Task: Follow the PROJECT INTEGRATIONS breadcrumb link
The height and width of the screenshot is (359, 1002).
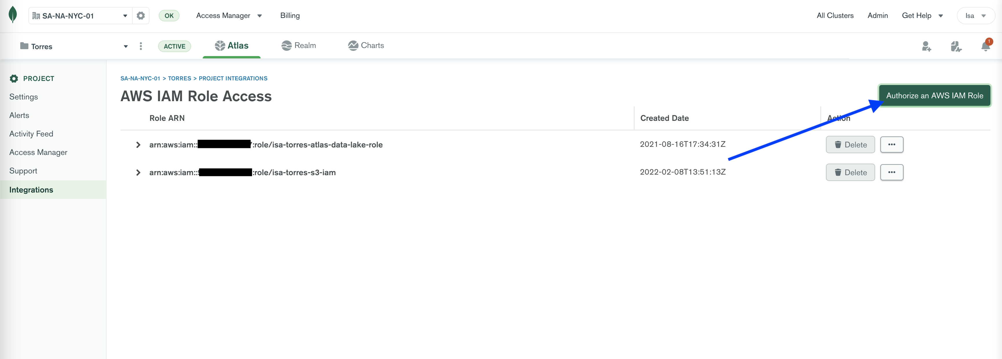Action: coord(233,78)
